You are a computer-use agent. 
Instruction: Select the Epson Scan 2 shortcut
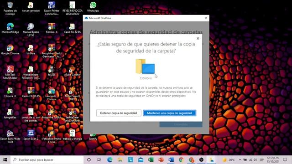click(x=31, y=135)
